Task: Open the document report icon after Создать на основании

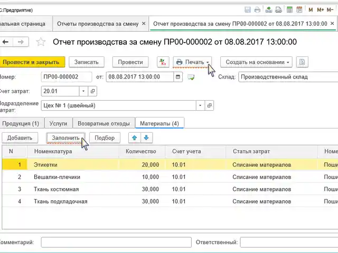Action: pyautogui.click(x=302, y=62)
